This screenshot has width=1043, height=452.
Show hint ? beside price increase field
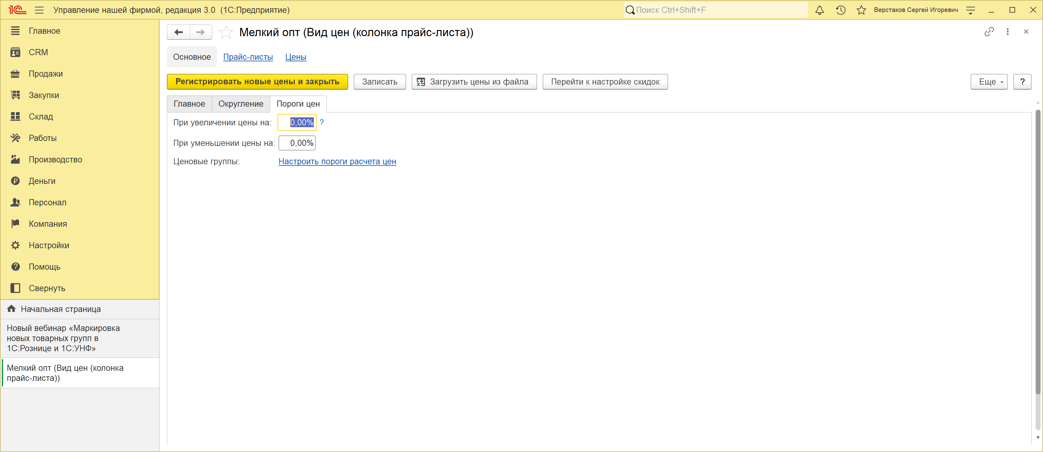322,122
